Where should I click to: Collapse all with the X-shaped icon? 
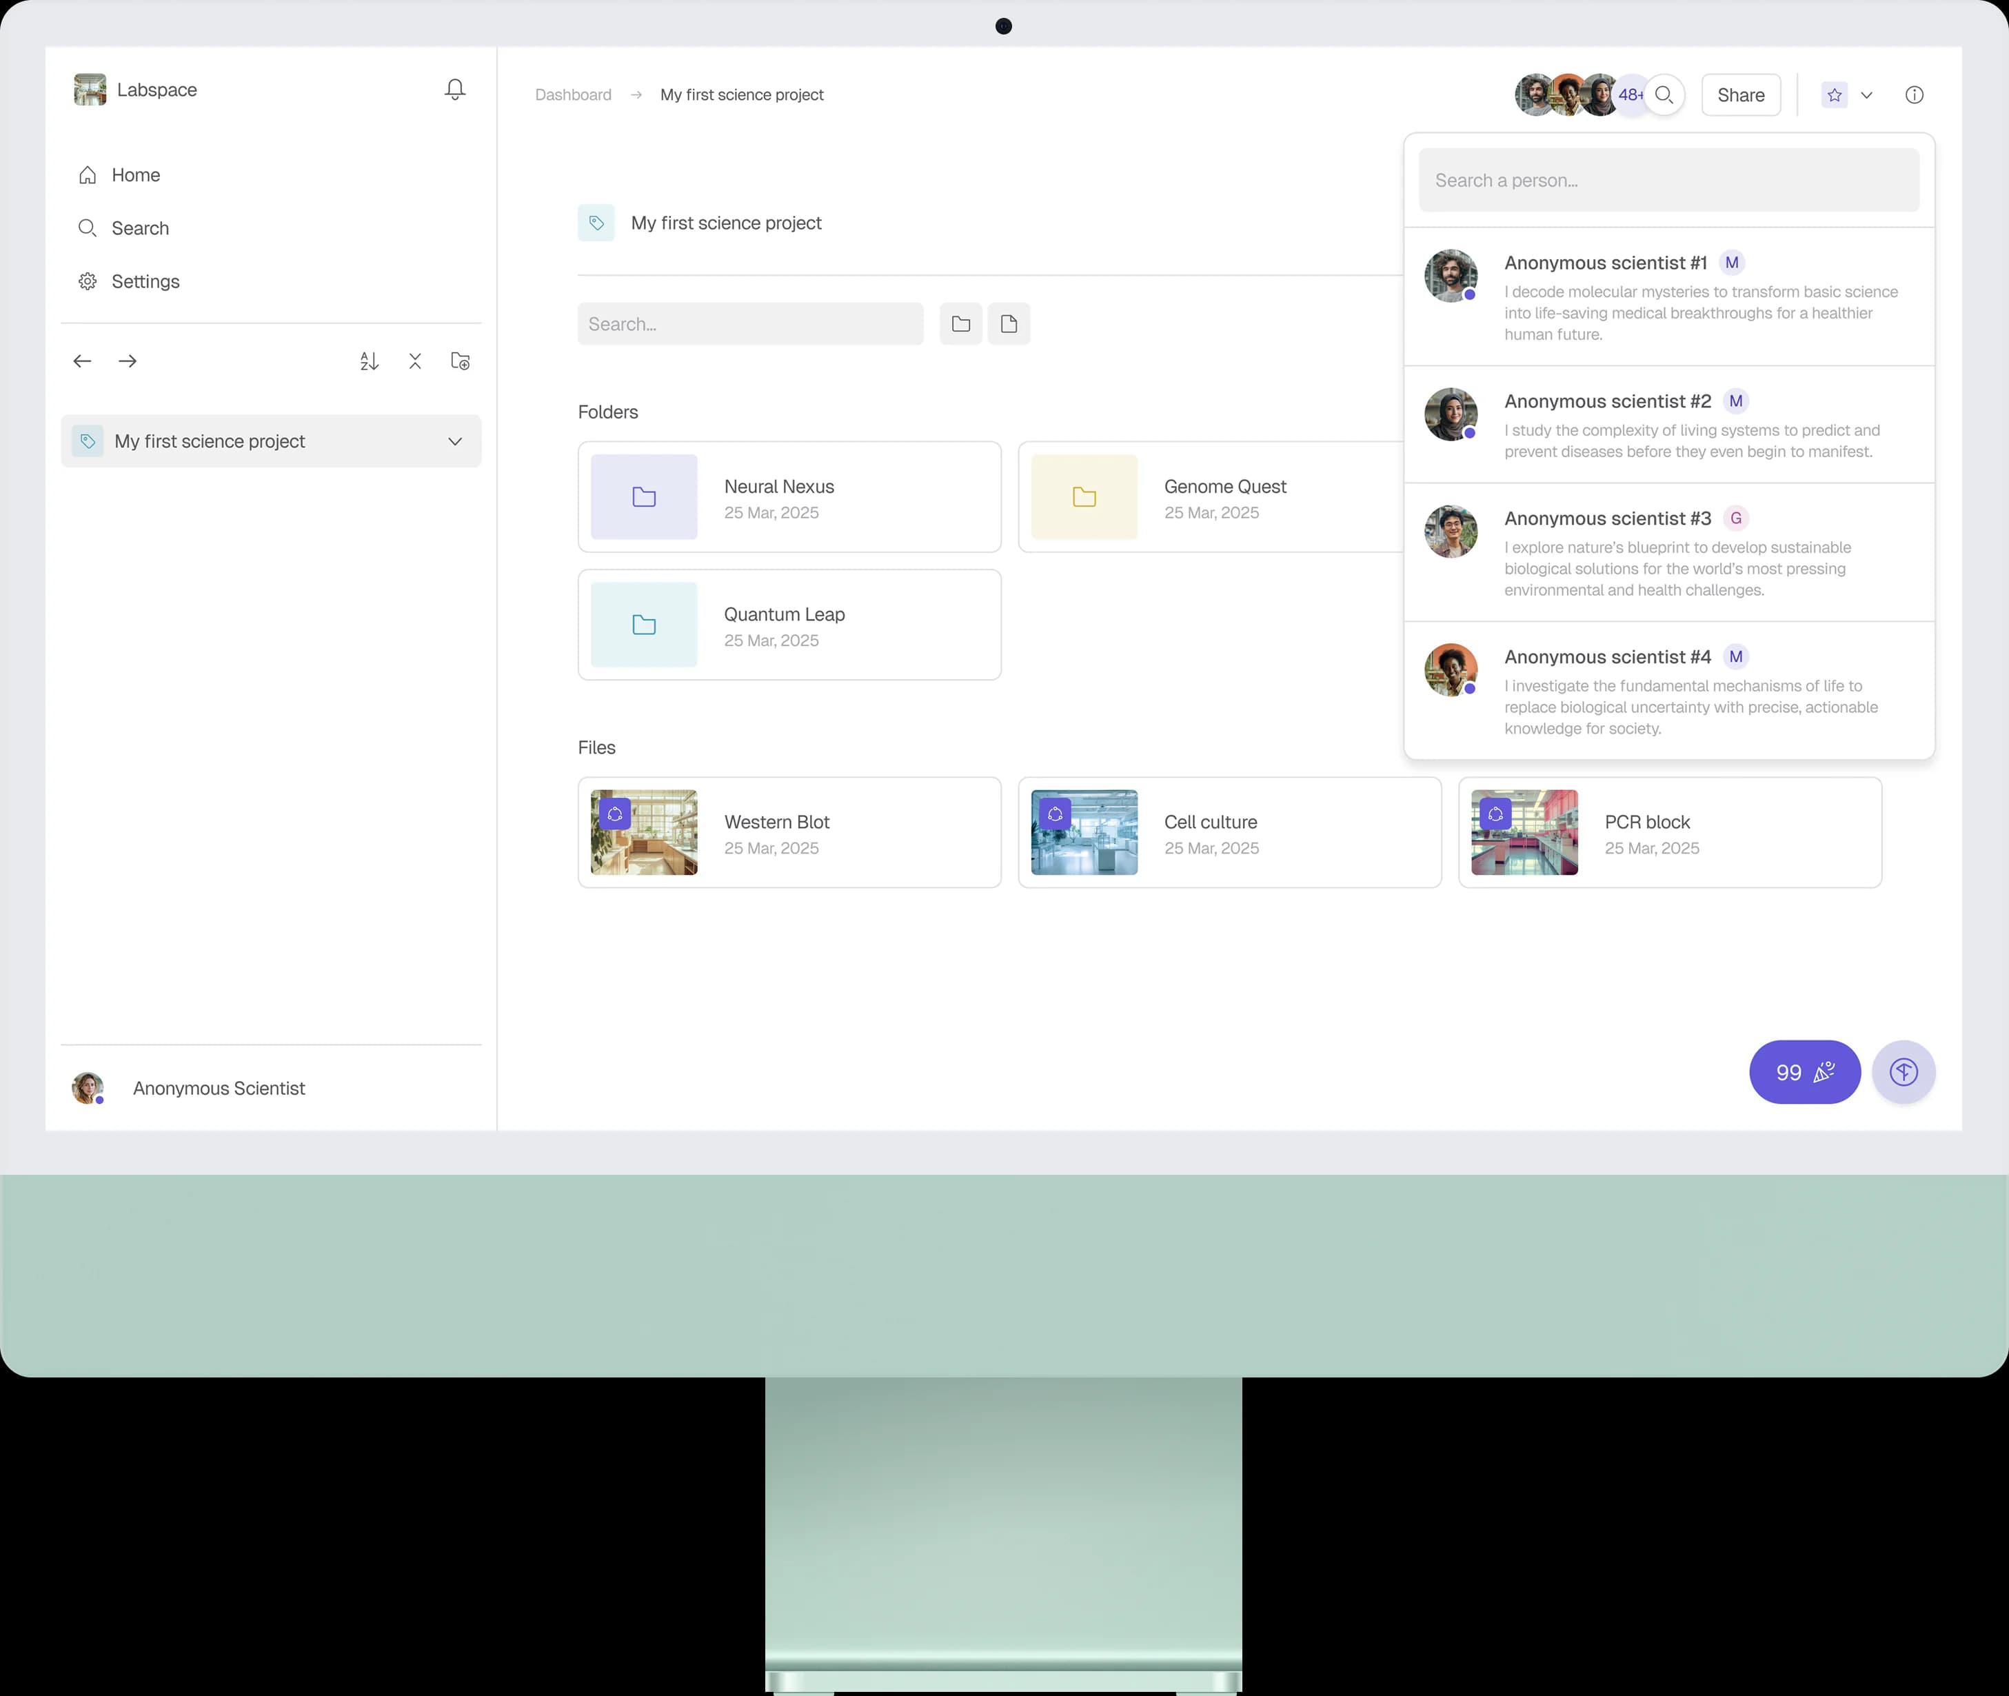coord(415,361)
